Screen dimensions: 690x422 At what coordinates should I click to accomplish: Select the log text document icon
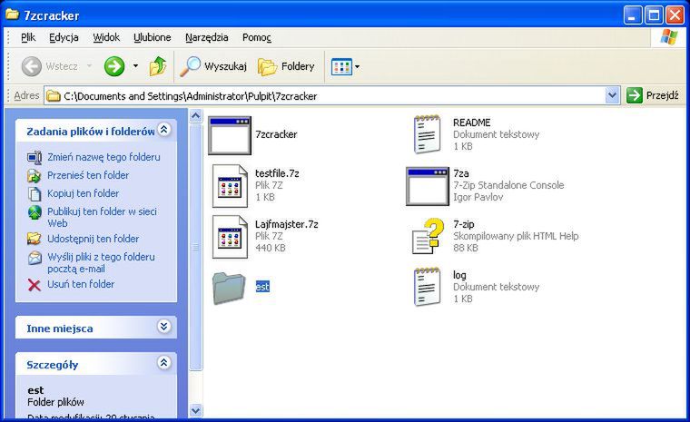tap(428, 287)
